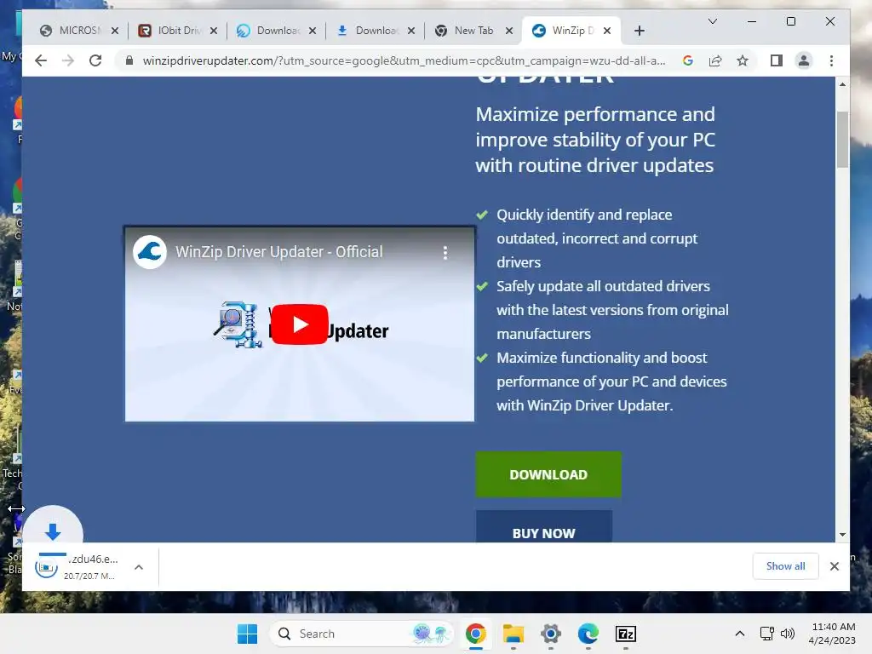This screenshot has height=654, width=872.
Task: View site security lock info
Action: pyautogui.click(x=129, y=60)
